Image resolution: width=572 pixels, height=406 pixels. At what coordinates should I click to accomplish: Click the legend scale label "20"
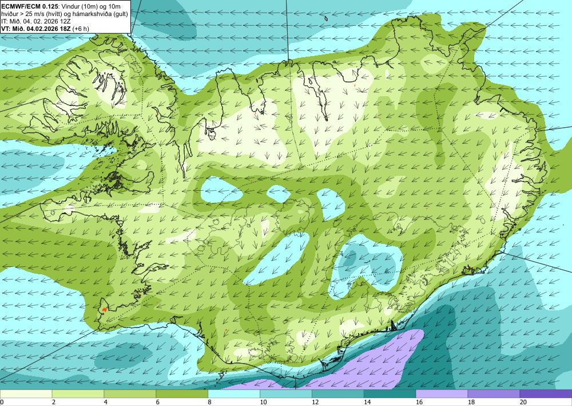point(523,402)
